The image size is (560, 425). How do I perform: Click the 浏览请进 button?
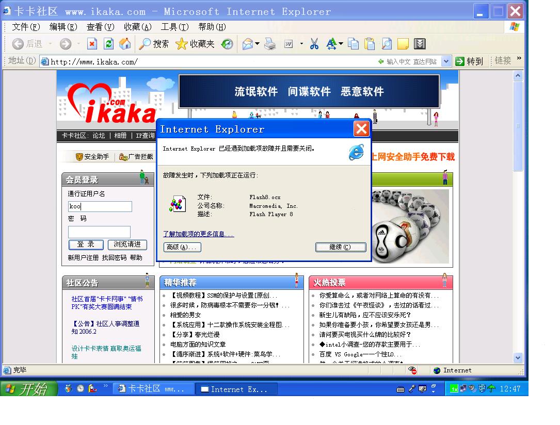pyautogui.click(x=127, y=244)
